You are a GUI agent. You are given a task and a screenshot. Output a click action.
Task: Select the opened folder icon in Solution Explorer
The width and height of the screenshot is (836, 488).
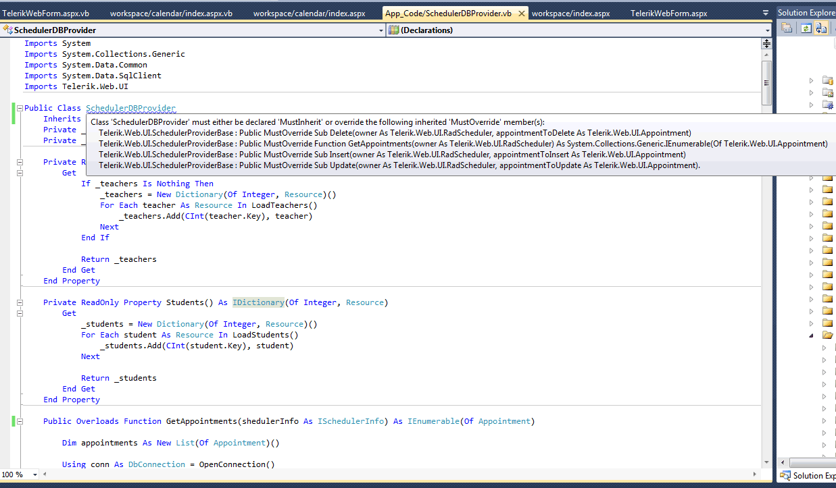tap(828, 335)
